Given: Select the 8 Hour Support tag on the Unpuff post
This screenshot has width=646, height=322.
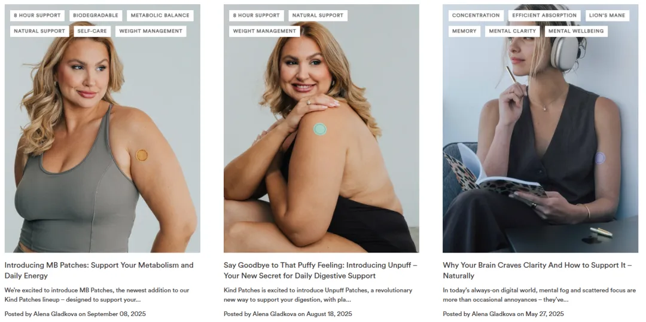Looking at the screenshot, I should (x=256, y=16).
